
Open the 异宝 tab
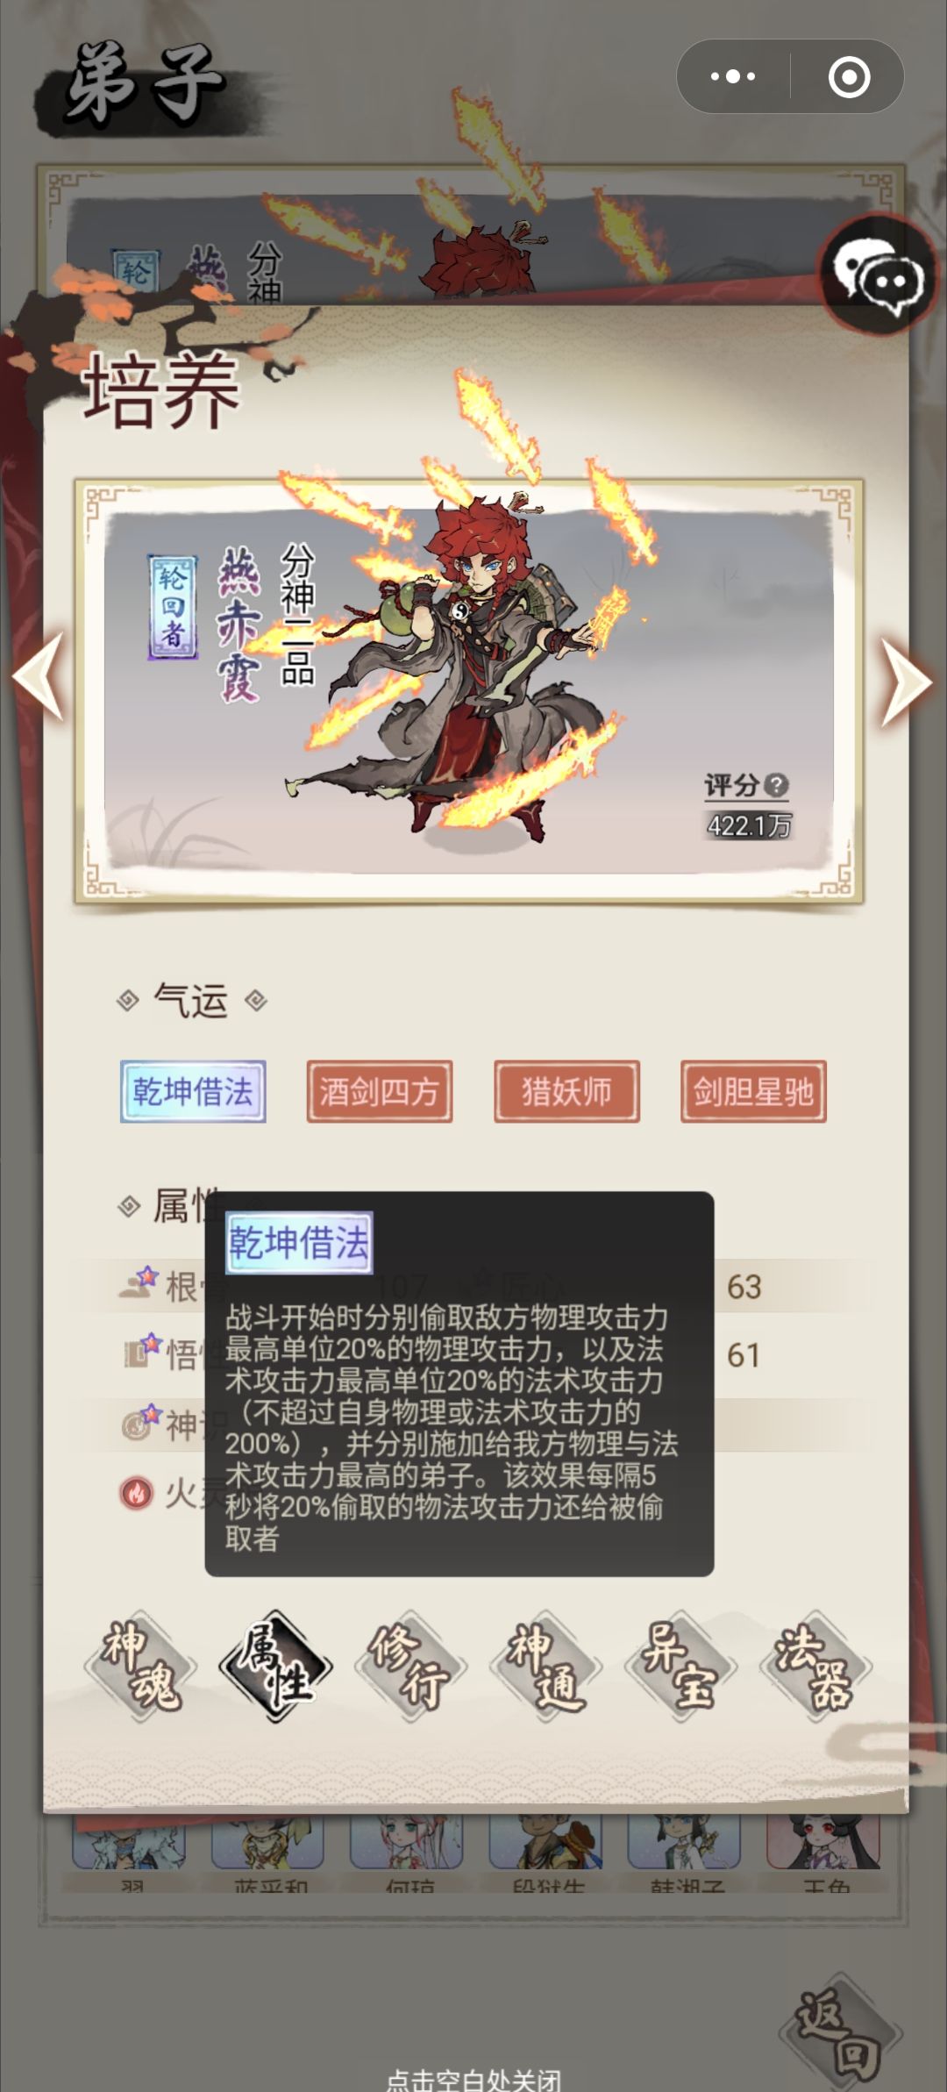click(680, 1666)
